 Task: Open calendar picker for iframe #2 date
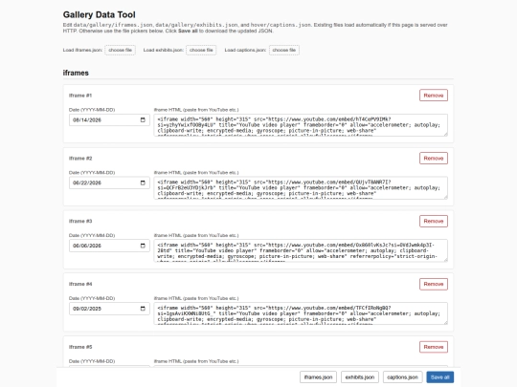143,183
